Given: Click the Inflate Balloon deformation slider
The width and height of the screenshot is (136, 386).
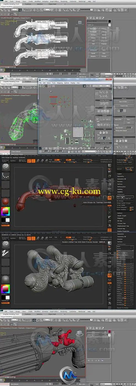Looking at the screenshot, I should pyautogui.click(x=125, y=298).
